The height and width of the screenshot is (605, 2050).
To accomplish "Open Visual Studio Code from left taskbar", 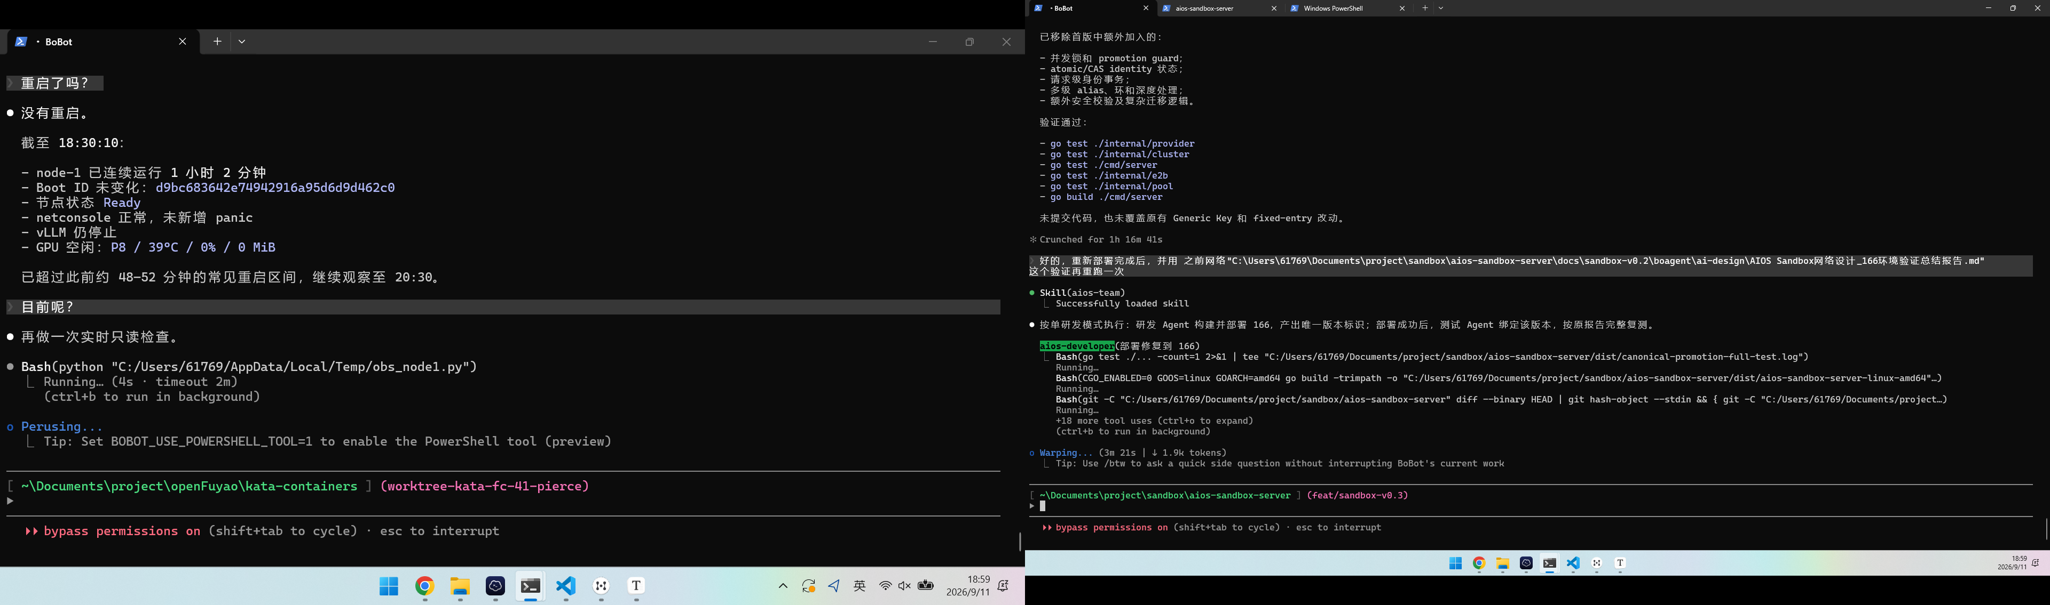I will coord(566,587).
